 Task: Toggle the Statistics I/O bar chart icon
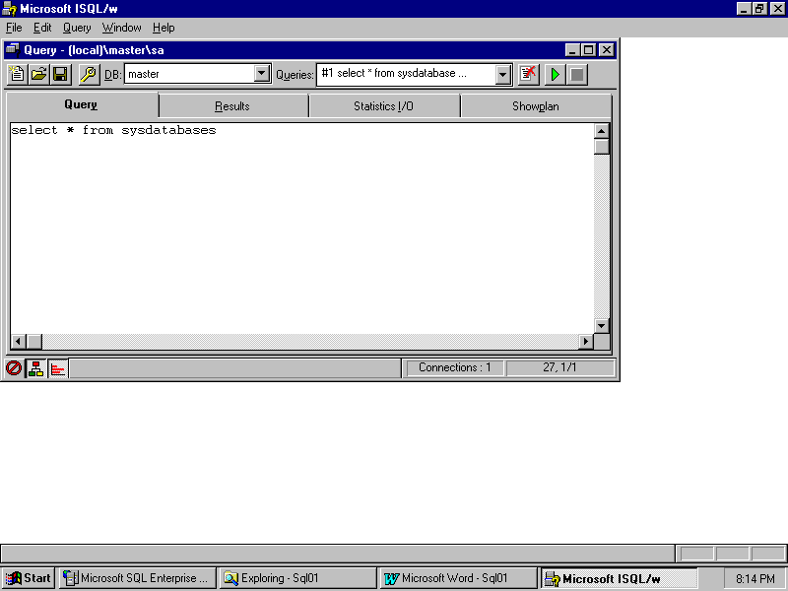[58, 368]
